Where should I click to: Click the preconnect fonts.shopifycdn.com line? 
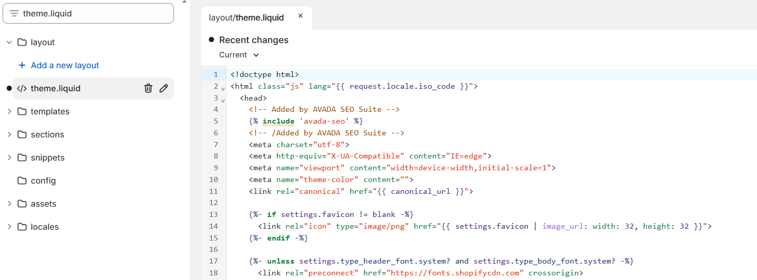[x=420, y=273]
